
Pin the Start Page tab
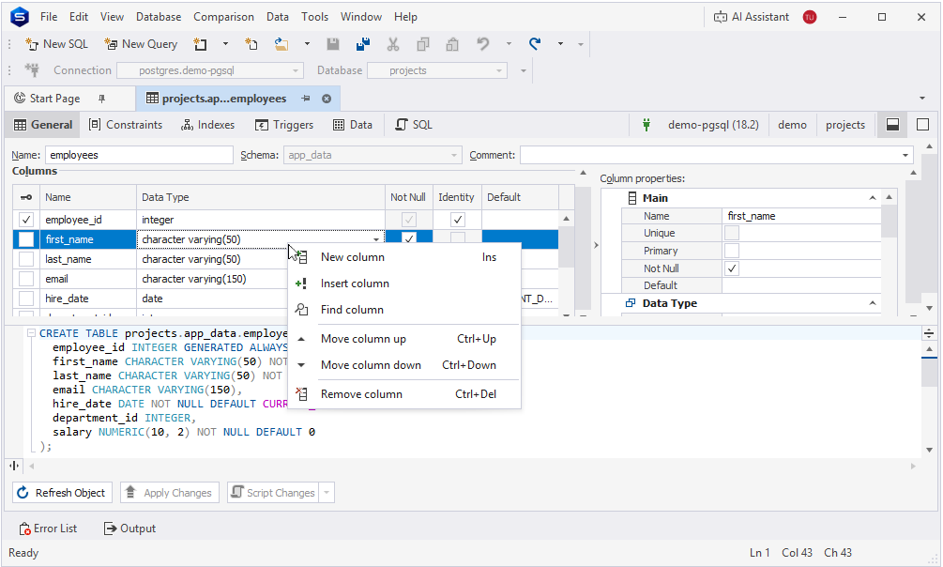tap(101, 99)
